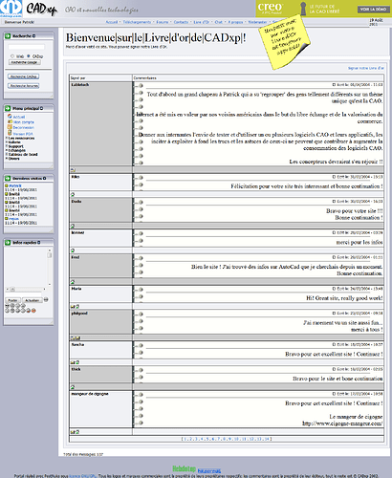
Task: Click the Actualiser button in Infos rapides
Action: point(33,300)
